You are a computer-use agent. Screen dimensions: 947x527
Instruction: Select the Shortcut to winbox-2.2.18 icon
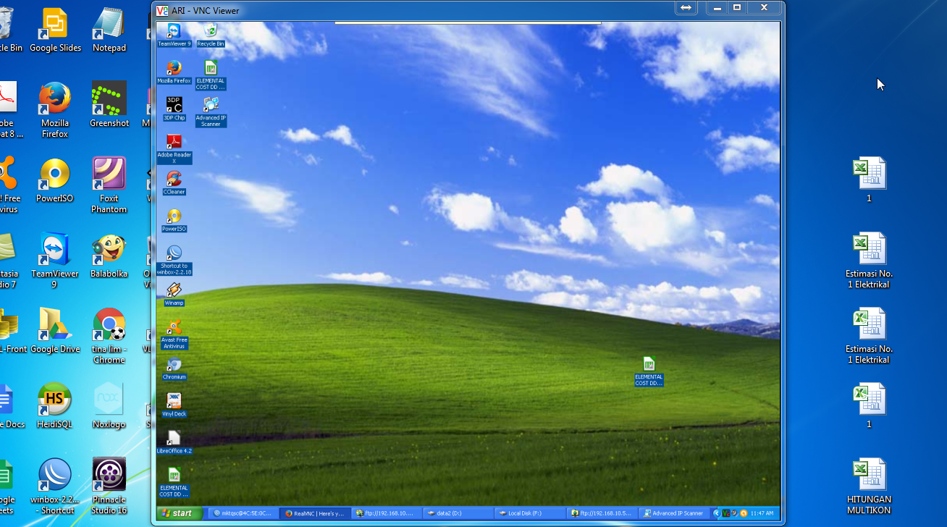pos(174,261)
